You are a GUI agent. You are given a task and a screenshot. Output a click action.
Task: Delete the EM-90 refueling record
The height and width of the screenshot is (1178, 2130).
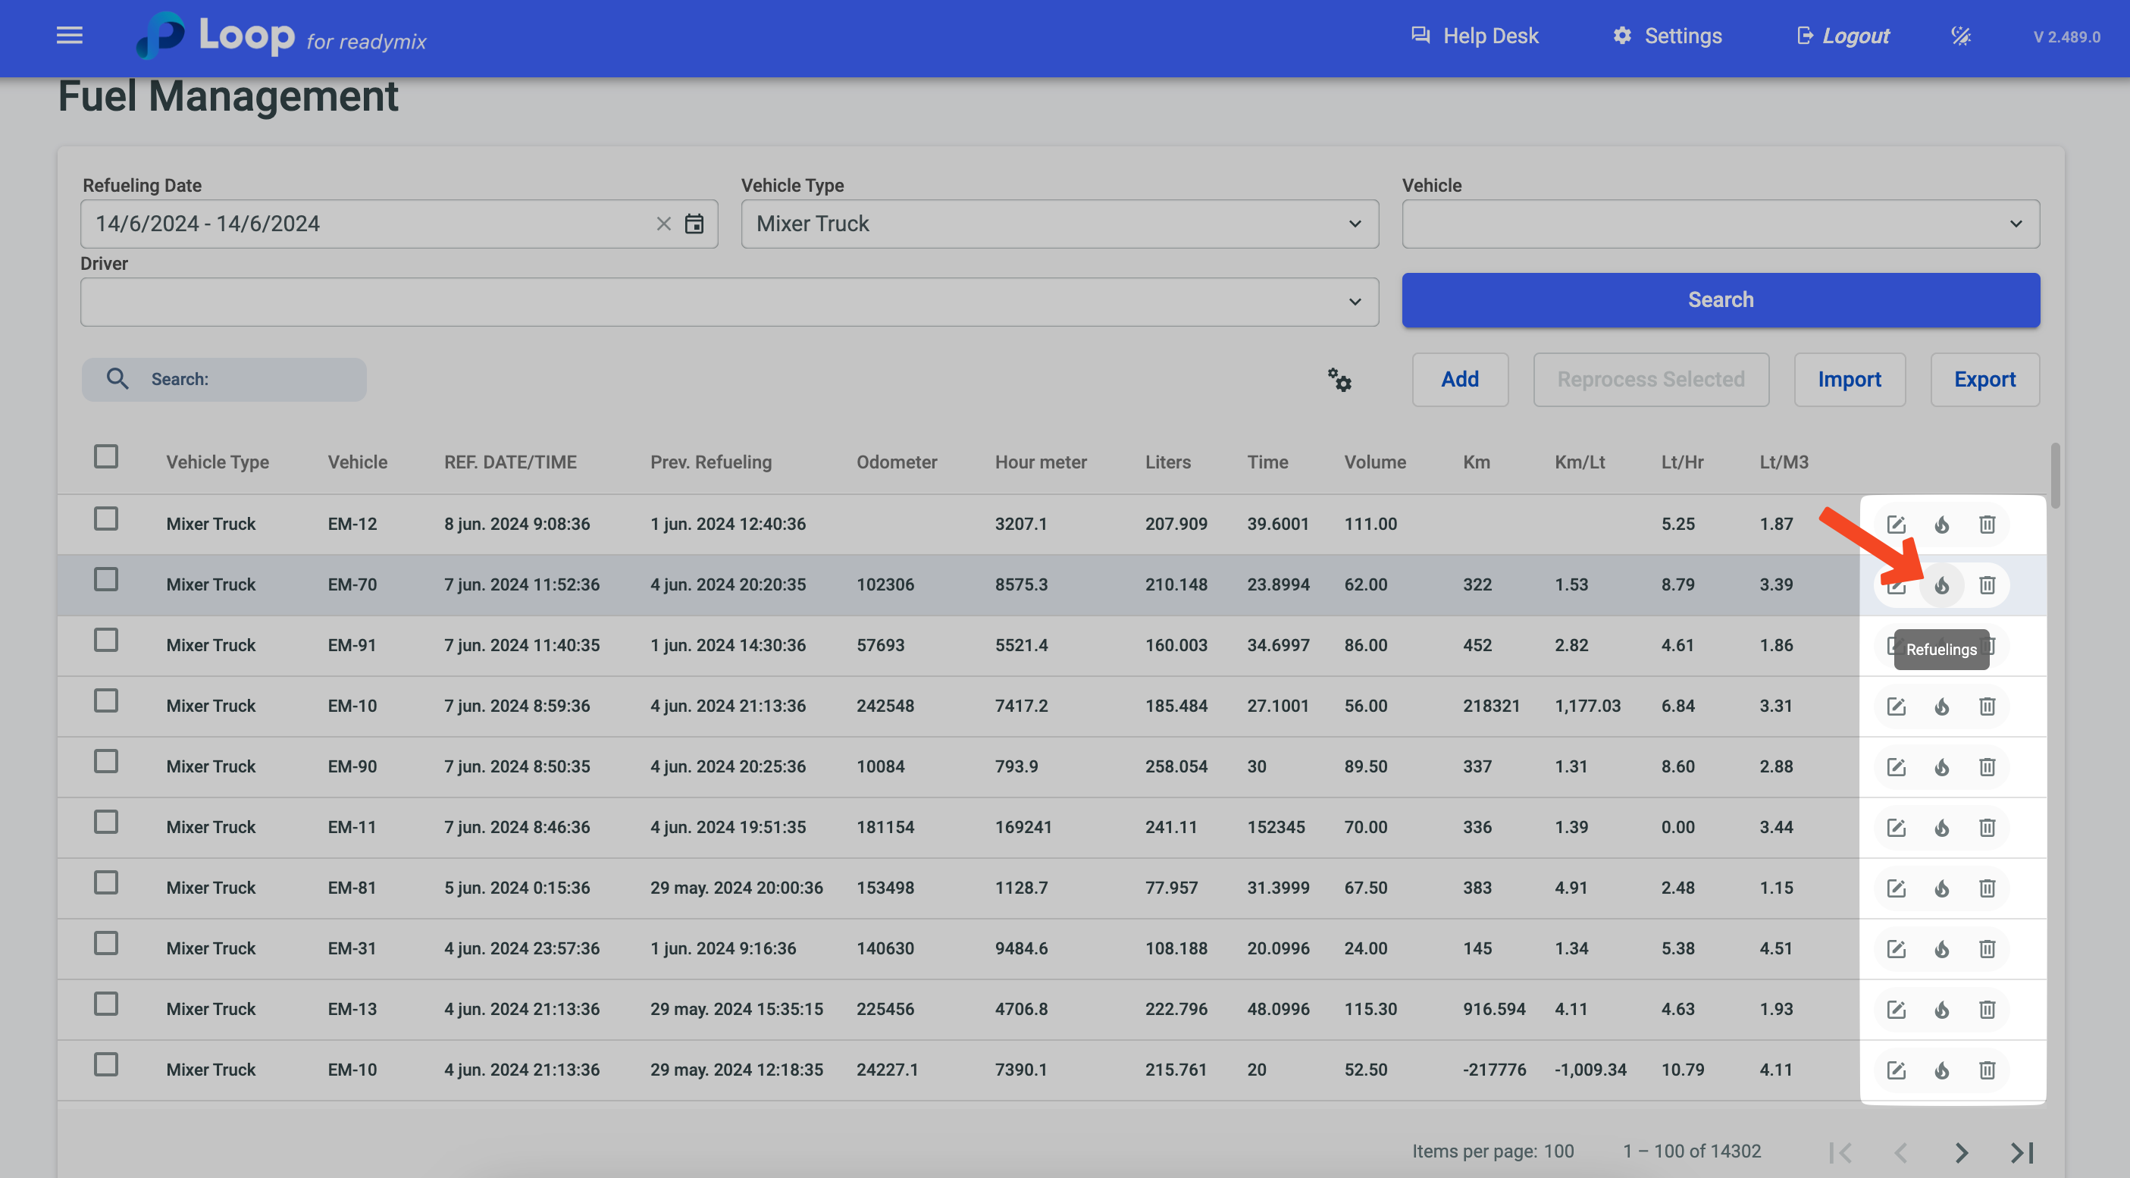point(1987,767)
